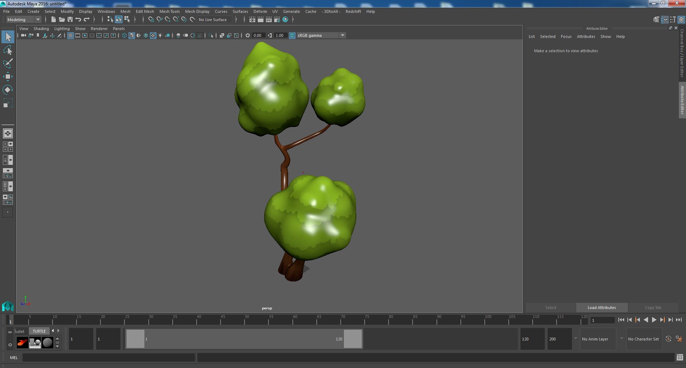The width and height of the screenshot is (686, 368).
Task: Activate the Rotate tool
Action: coord(8,90)
